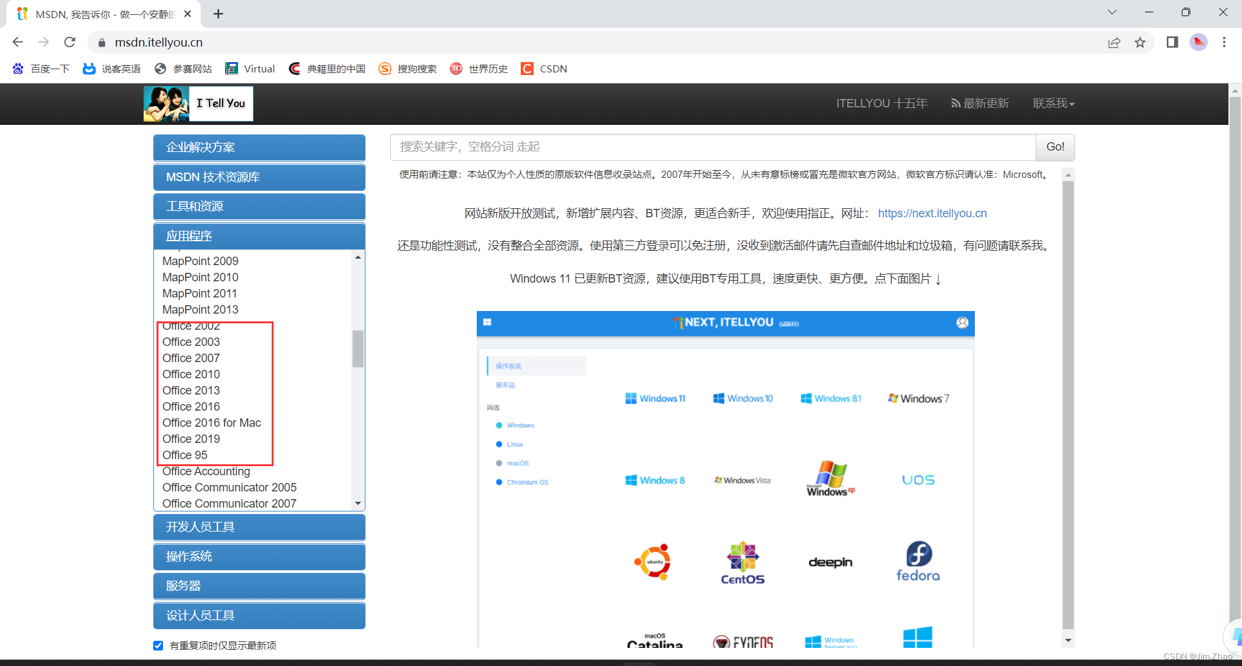Open CSDN bookmark
The height and width of the screenshot is (666, 1242).
(x=544, y=69)
